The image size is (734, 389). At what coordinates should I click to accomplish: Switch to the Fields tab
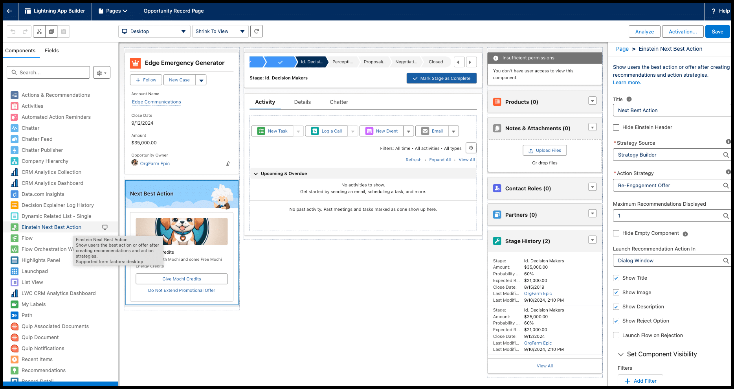[51, 51]
